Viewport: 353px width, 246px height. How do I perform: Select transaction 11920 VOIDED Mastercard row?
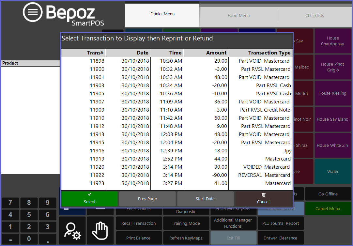pos(176,167)
